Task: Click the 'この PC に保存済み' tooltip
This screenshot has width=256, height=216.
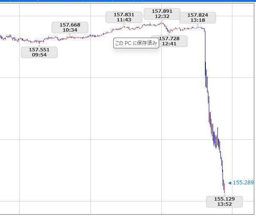Action: (x=136, y=43)
